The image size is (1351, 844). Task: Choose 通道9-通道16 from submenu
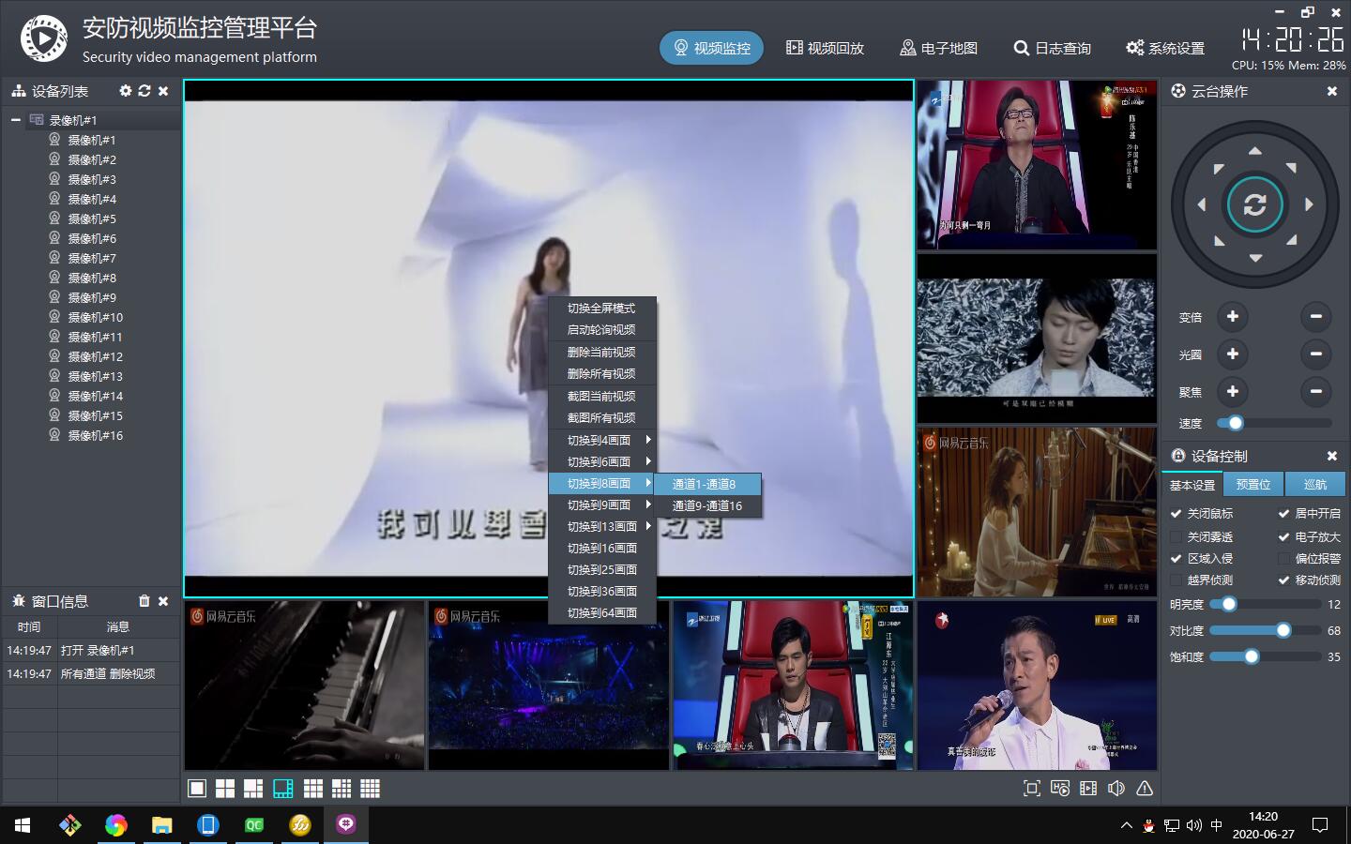point(707,505)
